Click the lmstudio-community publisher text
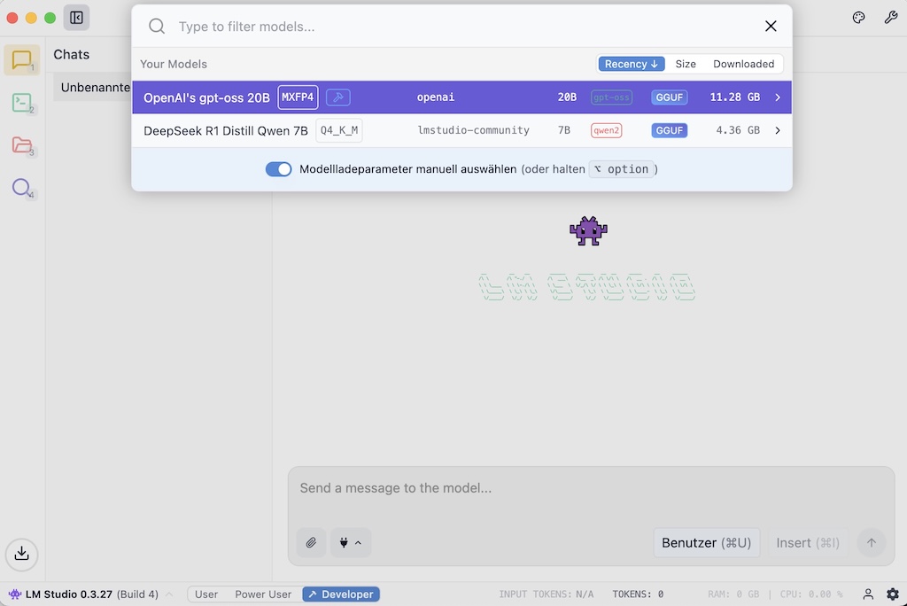Screen dimensions: 907x606 [x=473, y=130]
